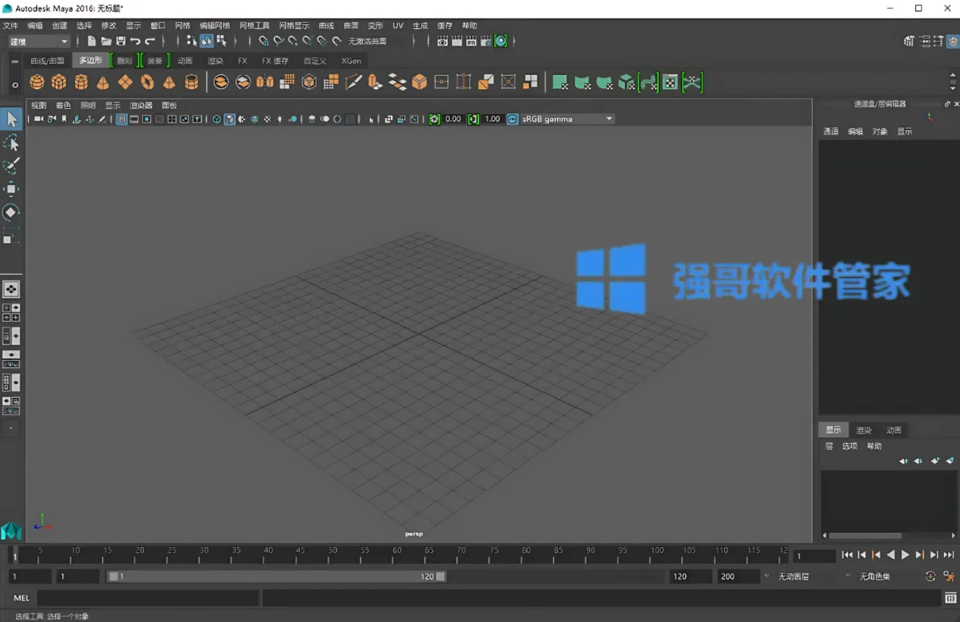Open the Script Editor icon at bottom right
This screenshot has width=960, height=622.
pyautogui.click(x=951, y=598)
